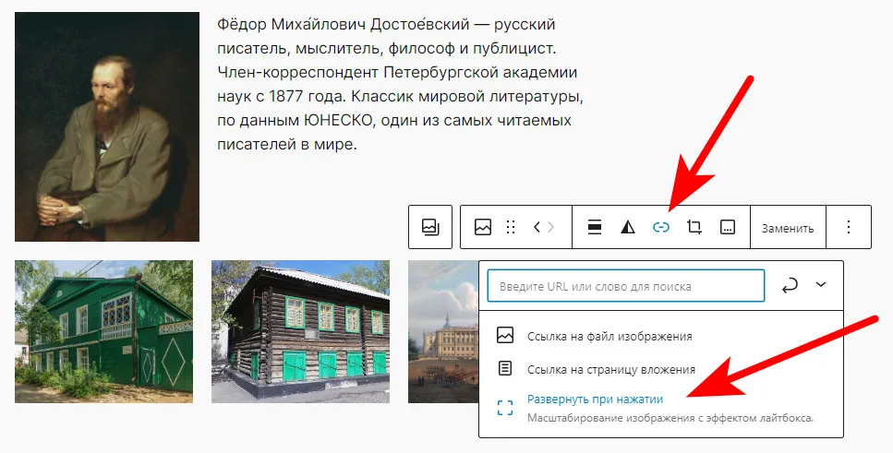Apply duotone filter triangle icon
This screenshot has height=453, width=893.
(x=628, y=227)
